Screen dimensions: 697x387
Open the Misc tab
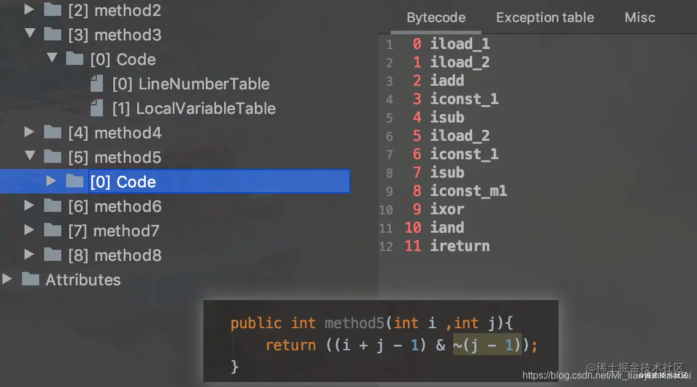pyautogui.click(x=639, y=17)
